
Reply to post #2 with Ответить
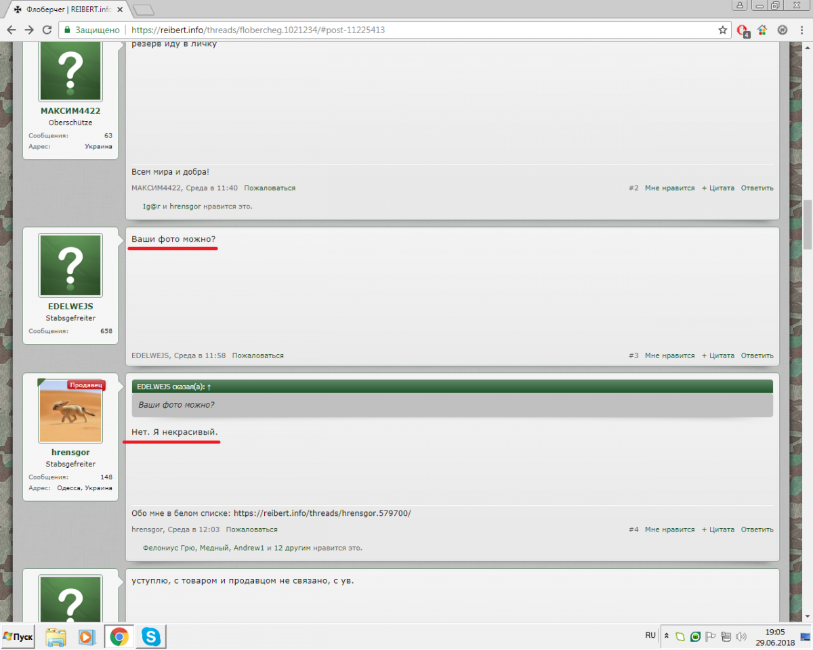click(x=757, y=188)
